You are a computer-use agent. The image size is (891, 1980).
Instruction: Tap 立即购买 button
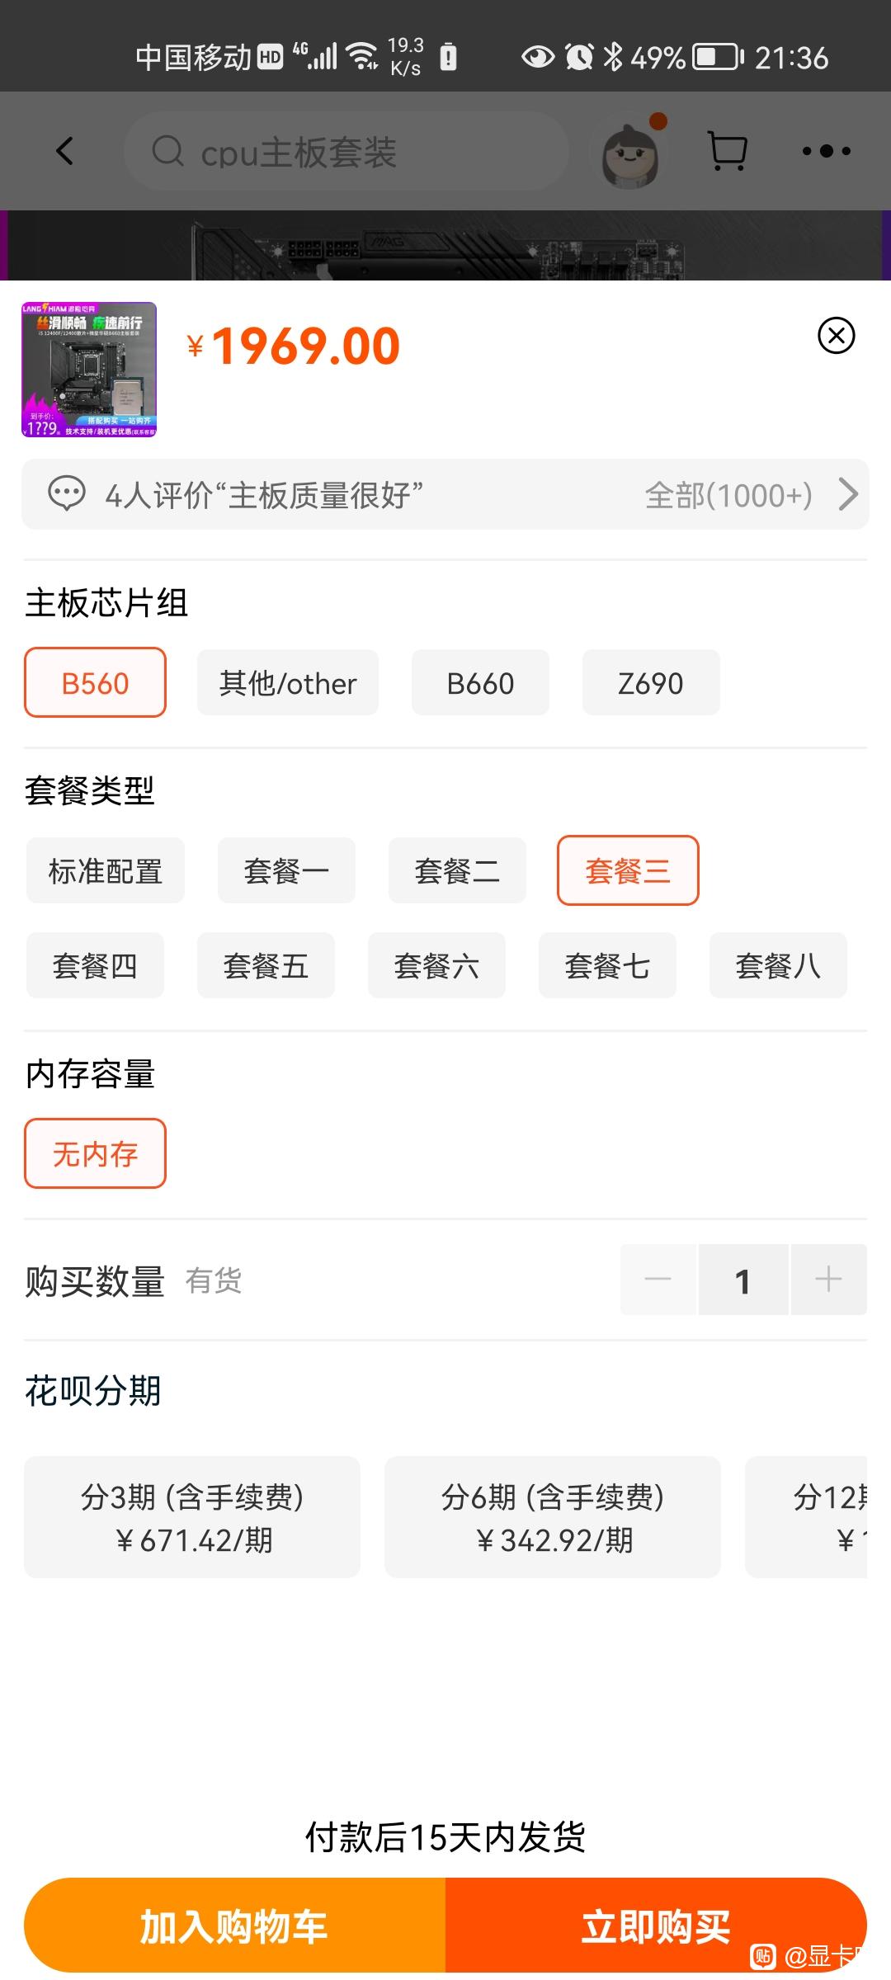tap(656, 1926)
